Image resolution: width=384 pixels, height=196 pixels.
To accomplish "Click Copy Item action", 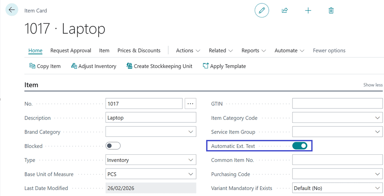I will (x=45, y=66).
